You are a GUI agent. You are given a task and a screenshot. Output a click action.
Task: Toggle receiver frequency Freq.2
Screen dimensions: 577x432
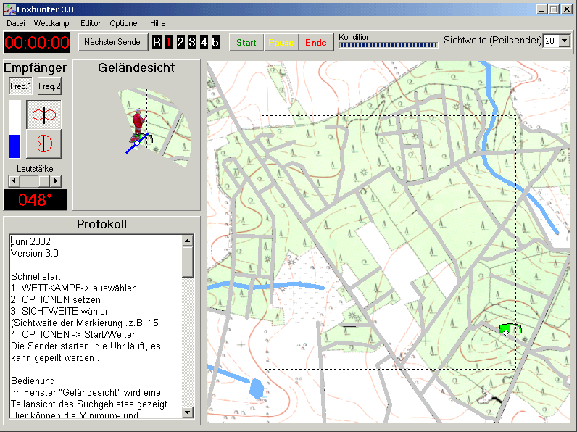[x=49, y=87]
